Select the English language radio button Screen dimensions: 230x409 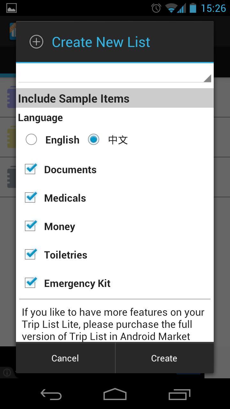point(31,140)
